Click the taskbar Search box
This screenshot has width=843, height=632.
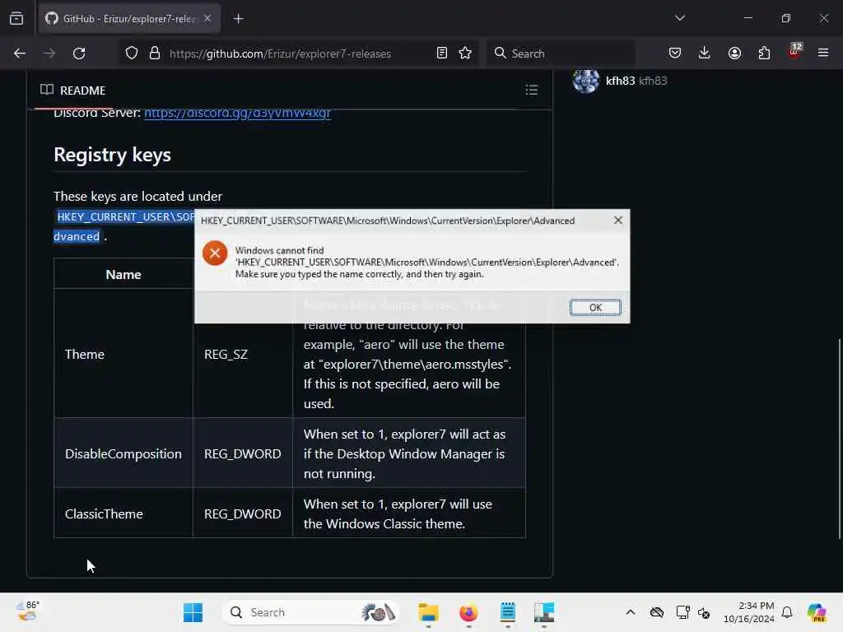[x=310, y=612]
